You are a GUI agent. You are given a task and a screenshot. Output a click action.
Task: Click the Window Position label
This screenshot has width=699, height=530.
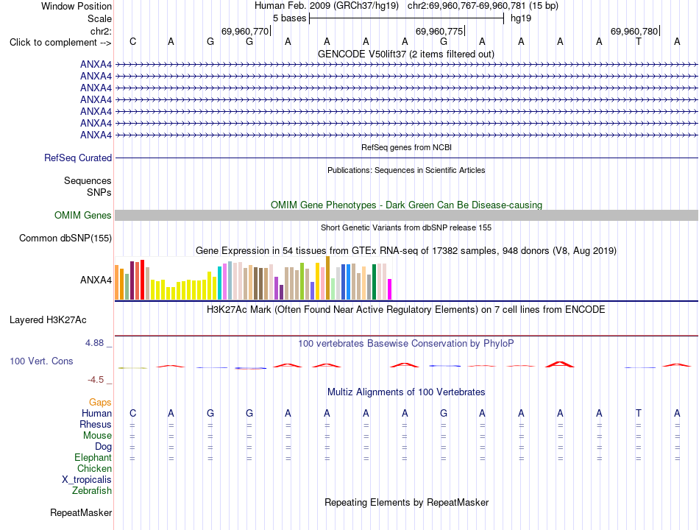[x=77, y=6]
